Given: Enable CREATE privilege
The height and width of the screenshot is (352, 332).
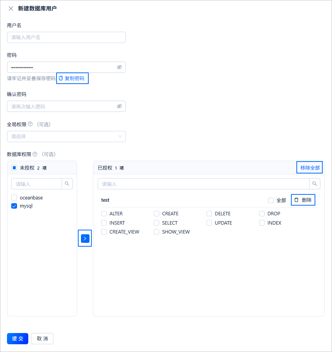Looking at the screenshot, I should pyautogui.click(x=157, y=213).
